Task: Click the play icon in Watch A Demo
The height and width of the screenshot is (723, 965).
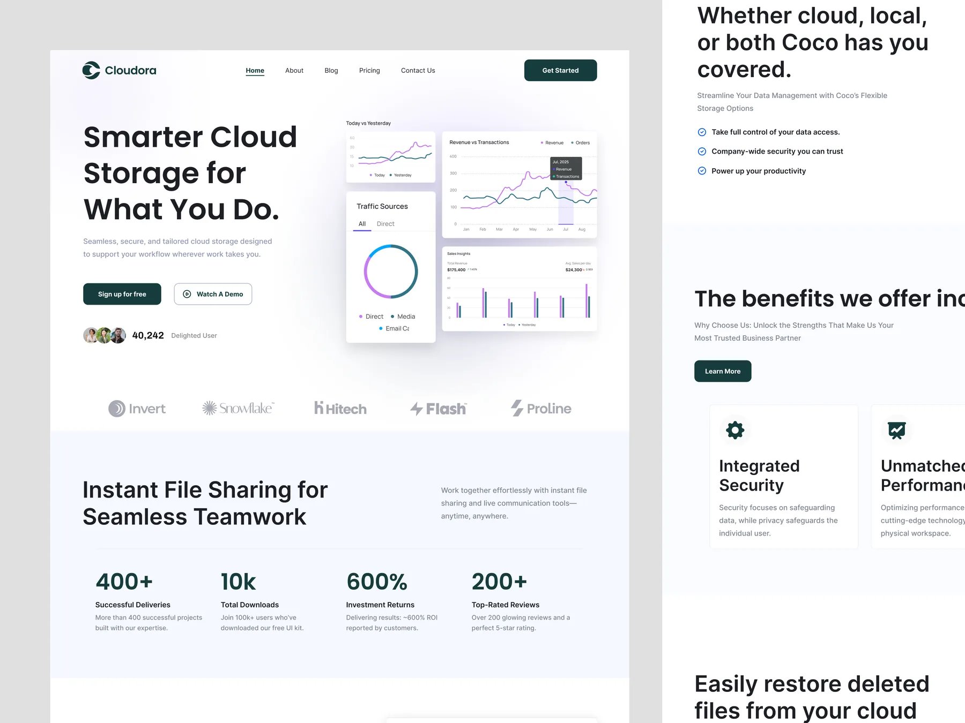Action: click(x=187, y=294)
